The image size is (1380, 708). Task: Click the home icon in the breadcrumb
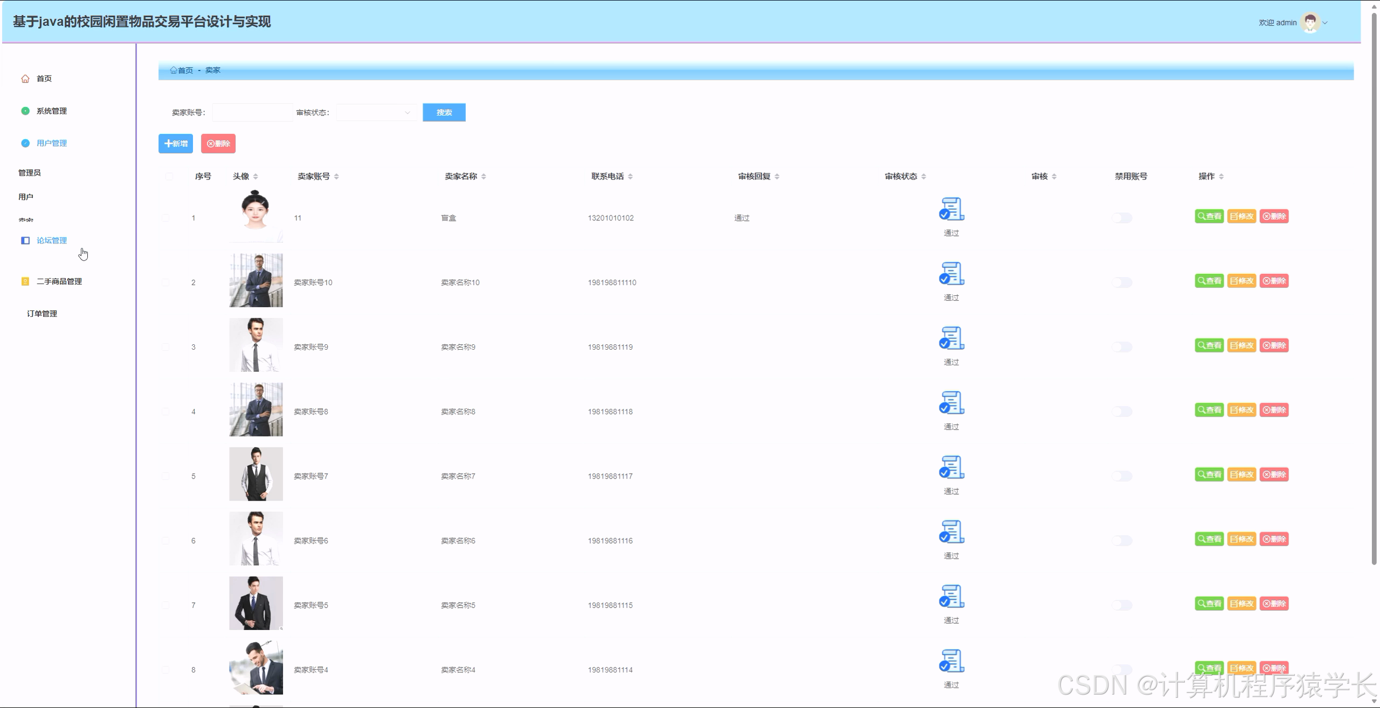coord(174,70)
